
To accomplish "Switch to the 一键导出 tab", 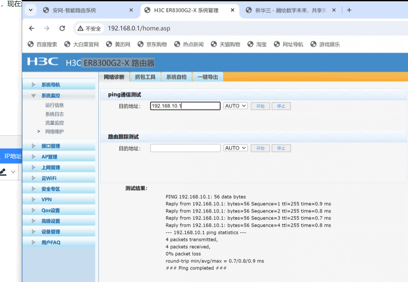I will click(208, 77).
